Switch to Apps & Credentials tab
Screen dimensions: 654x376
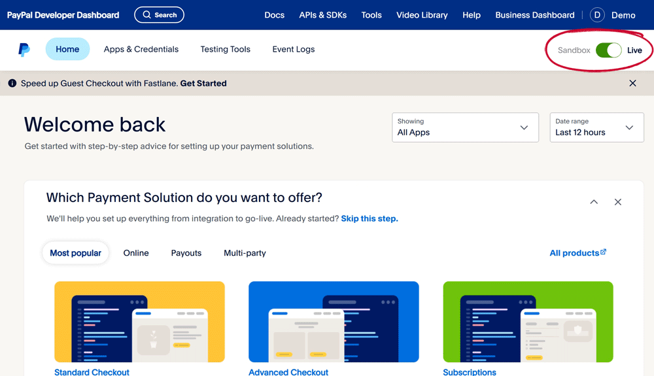(x=141, y=49)
